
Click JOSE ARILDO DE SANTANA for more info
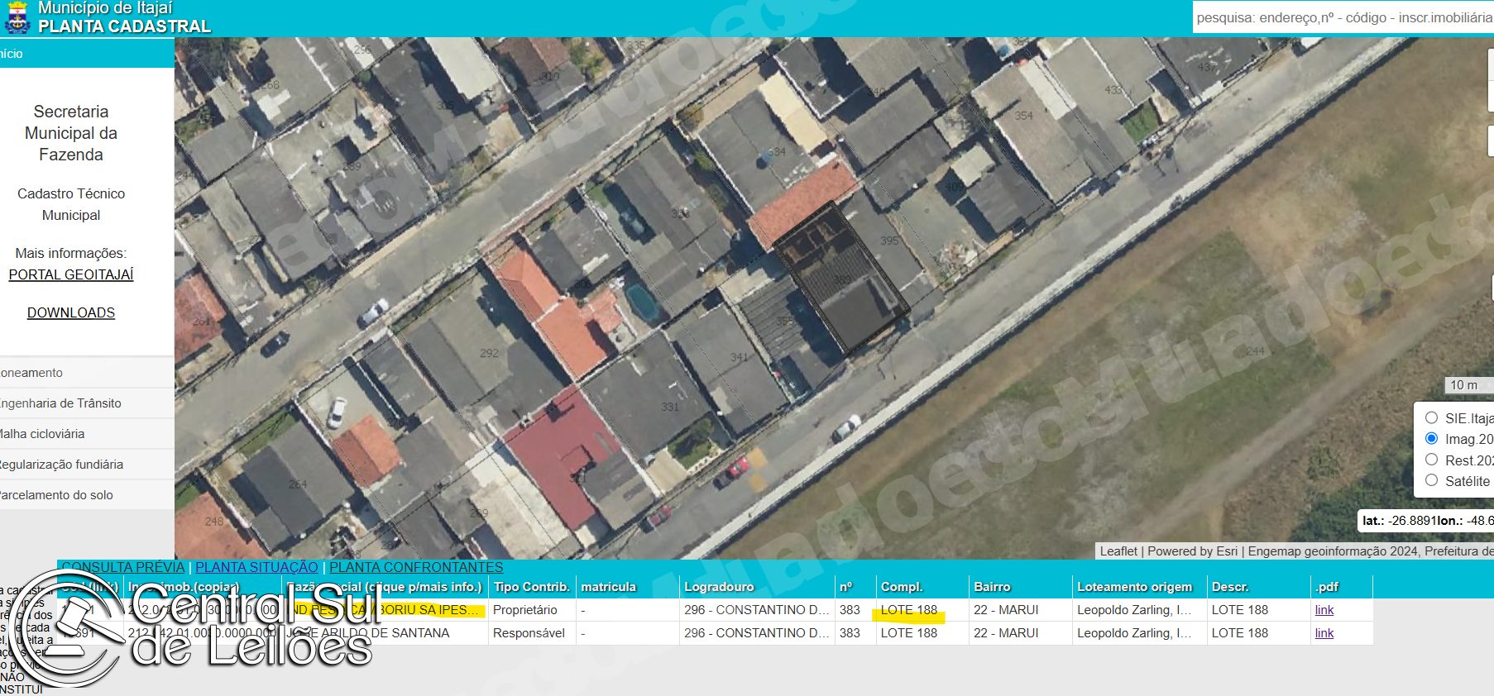pos(368,633)
